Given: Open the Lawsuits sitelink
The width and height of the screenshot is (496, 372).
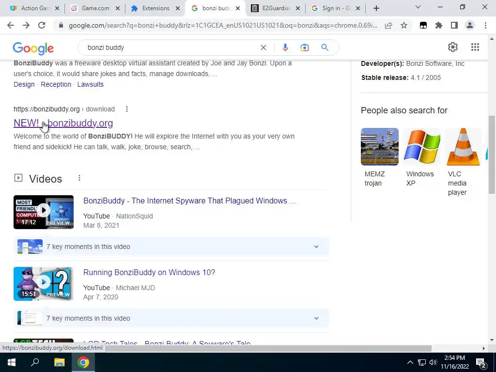Looking at the screenshot, I should (x=91, y=84).
